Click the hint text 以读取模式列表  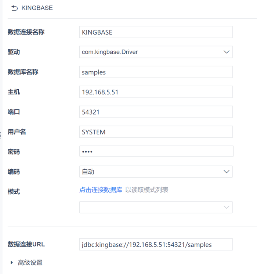tap(147, 190)
